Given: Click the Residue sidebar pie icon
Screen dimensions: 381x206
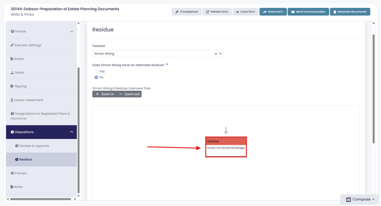Looking at the screenshot, I should pyautogui.click(x=16, y=159).
